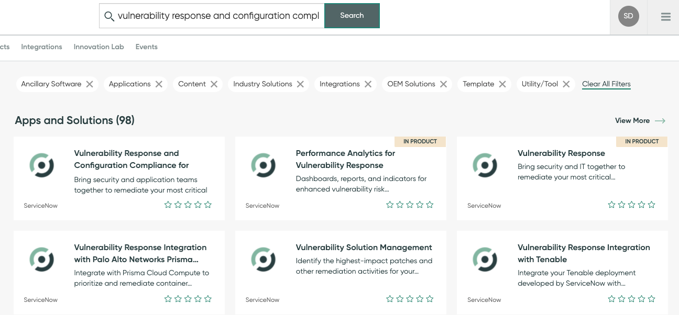Open Vulnerability Response and Configuration Compliance title
Viewport: 679px width, 315px height.
tap(132, 159)
